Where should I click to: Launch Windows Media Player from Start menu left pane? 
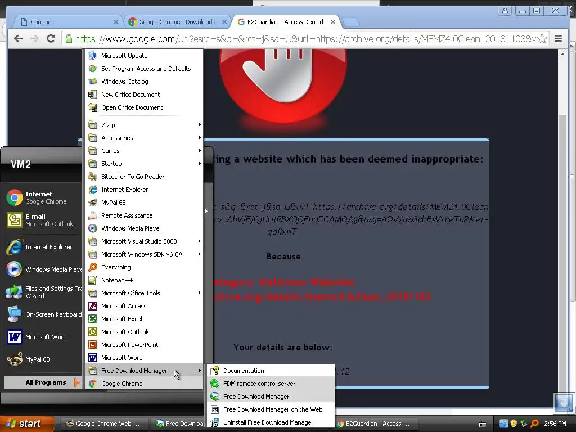coord(43,269)
